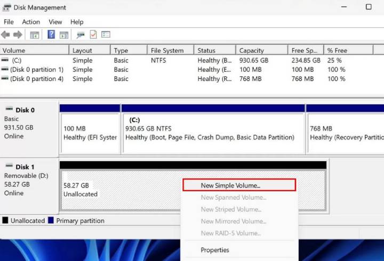This screenshot has height=261, width=384.
Task: Open the Help question mark icon
Action: pyautogui.click(x=51, y=35)
